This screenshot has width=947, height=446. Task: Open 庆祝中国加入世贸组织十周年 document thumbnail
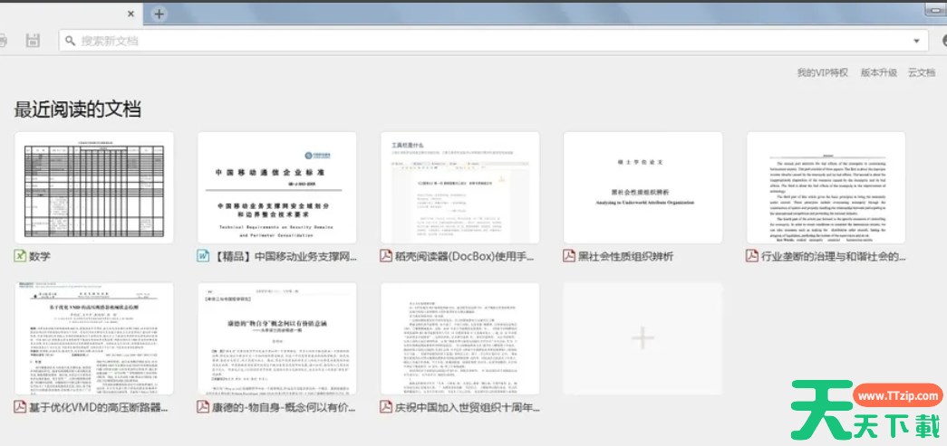[x=459, y=338]
